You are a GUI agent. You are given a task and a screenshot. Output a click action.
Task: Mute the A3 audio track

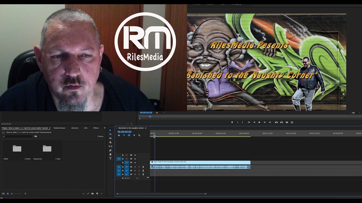135,174
